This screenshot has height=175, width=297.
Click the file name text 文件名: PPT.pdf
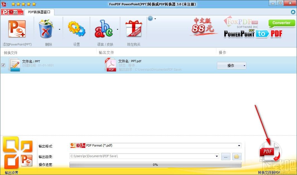pyautogui.click(x=130, y=61)
